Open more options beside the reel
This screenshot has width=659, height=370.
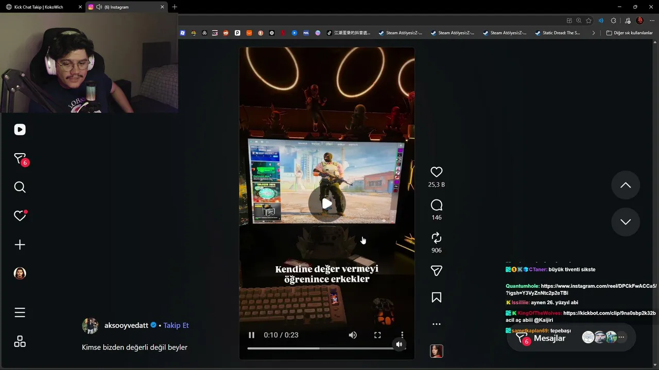click(x=437, y=324)
